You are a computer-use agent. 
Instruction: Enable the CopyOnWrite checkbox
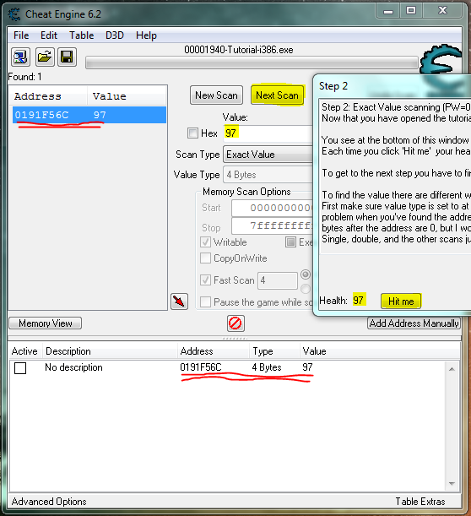pyautogui.click(x=206, y=258)
